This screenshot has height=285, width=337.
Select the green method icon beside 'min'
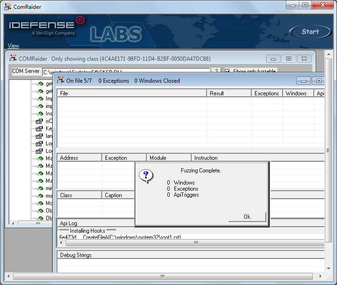click(40, 188)
